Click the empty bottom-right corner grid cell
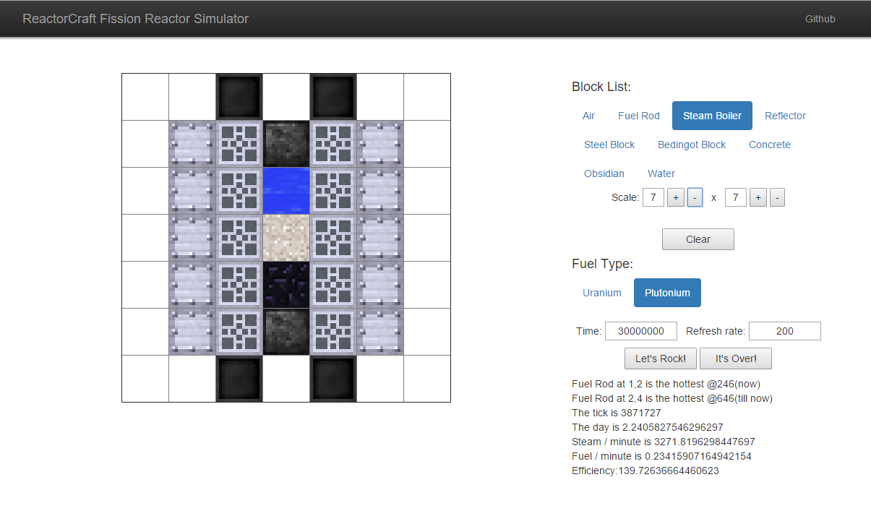871x511 pixels. click(x=427, y=379)
